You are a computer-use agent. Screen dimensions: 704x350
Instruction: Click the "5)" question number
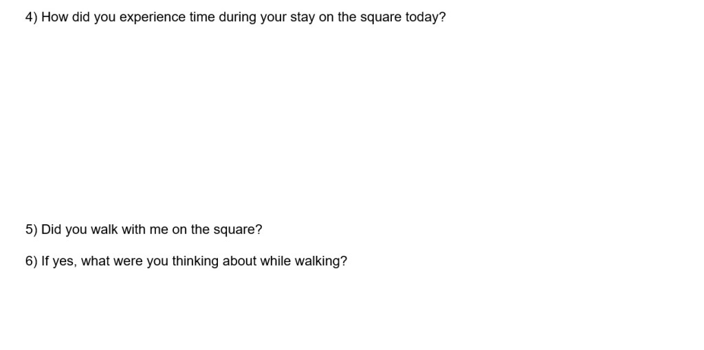[32, 230]
